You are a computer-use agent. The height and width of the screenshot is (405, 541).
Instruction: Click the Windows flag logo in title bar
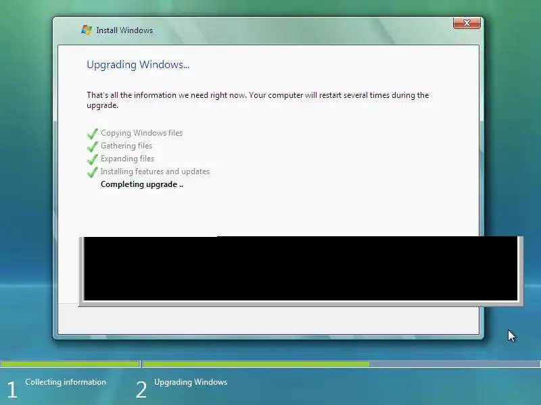pos(87,30)
